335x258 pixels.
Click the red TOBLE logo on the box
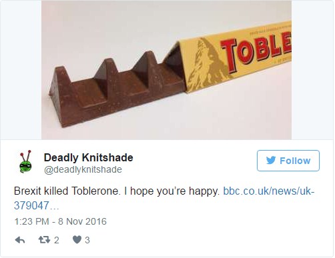pyautogui.click(x=256, y=53)
